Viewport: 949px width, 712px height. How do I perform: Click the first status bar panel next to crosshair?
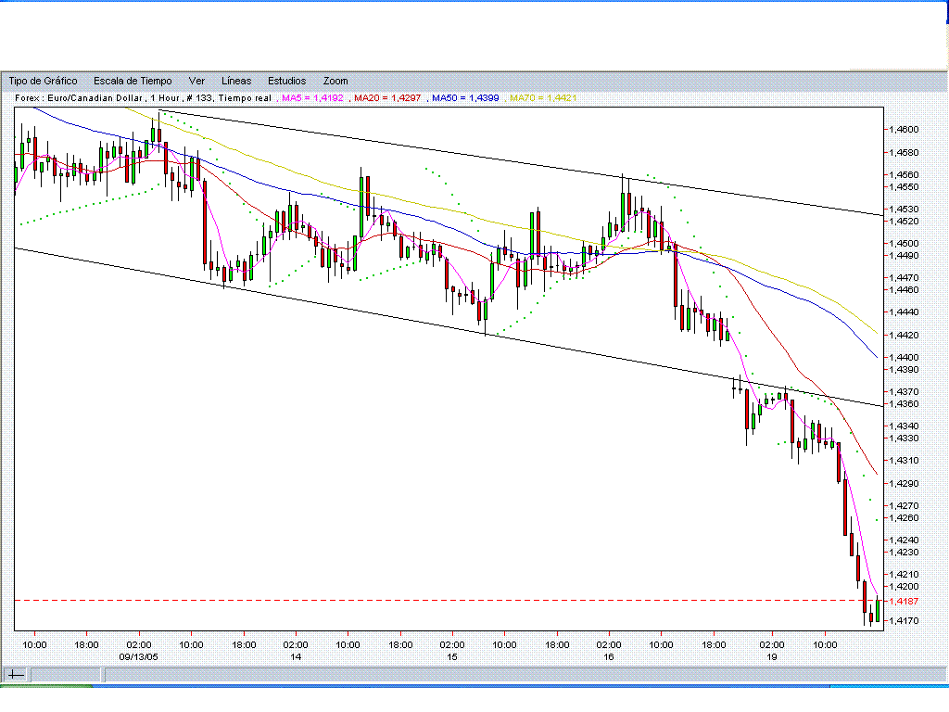[x=66, y=675]
